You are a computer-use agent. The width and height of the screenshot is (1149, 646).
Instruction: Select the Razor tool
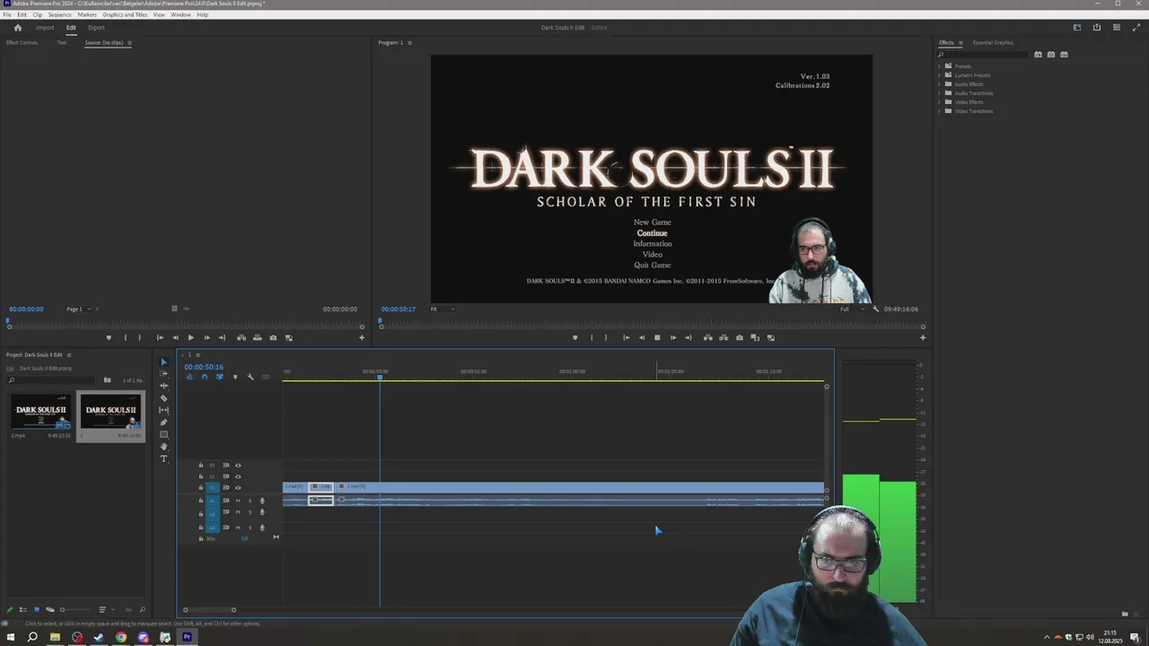[163, 397]
